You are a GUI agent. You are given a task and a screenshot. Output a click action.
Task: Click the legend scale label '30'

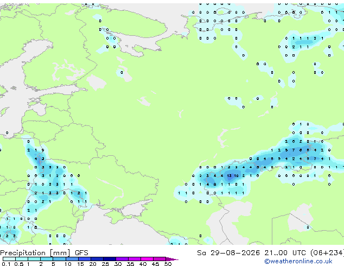(x=118, y=264)
